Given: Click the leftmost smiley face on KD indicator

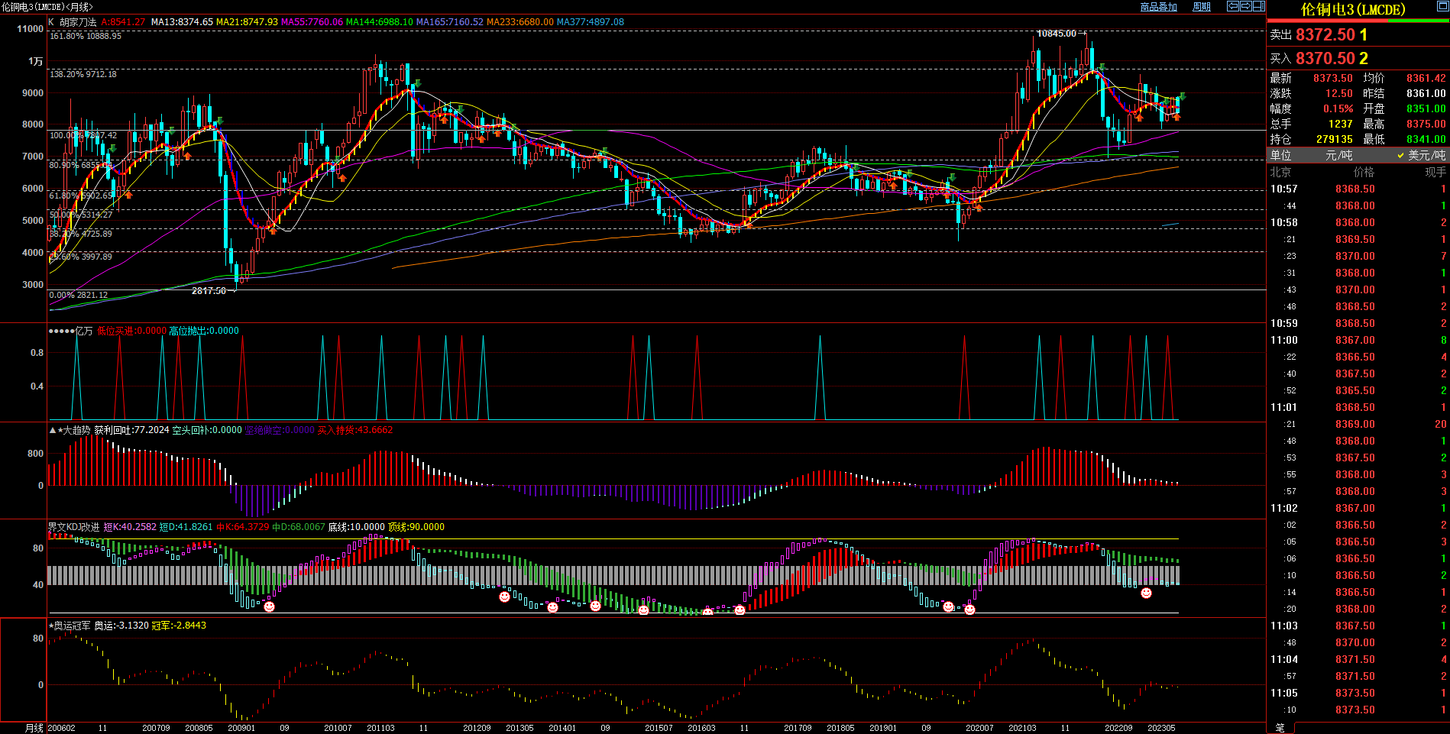Looking at the screenshot, I should tap(269, 606).
